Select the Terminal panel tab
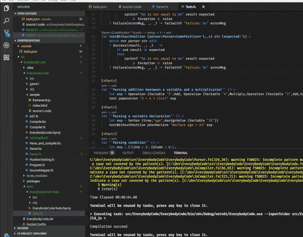303x237 pixels. [181, 153]
